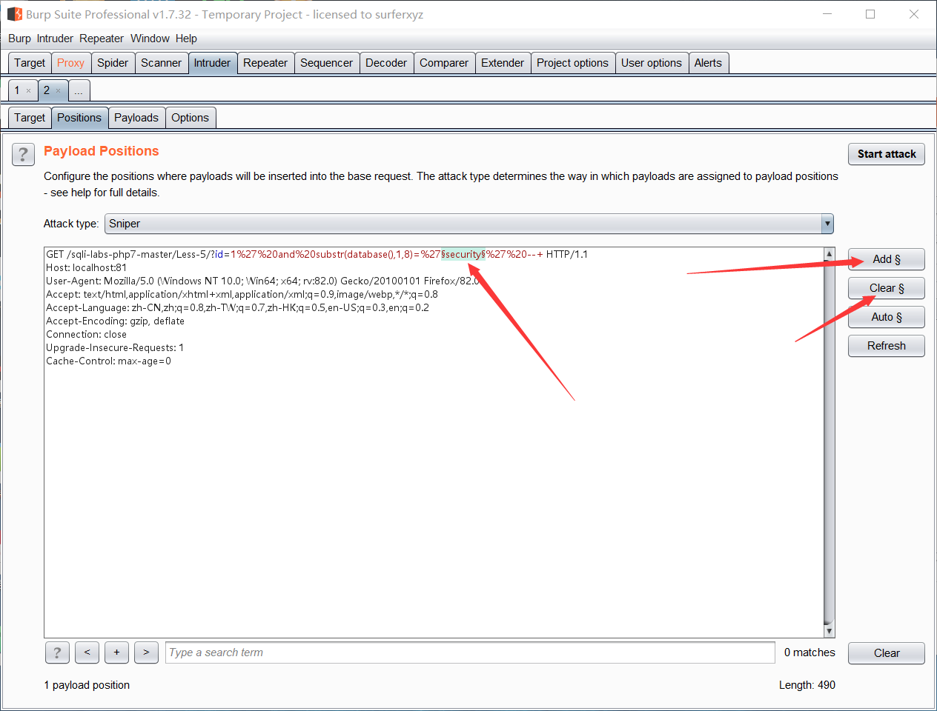Click the Start attack button
The image size is (937, 711).
click(x=887, y=154)
